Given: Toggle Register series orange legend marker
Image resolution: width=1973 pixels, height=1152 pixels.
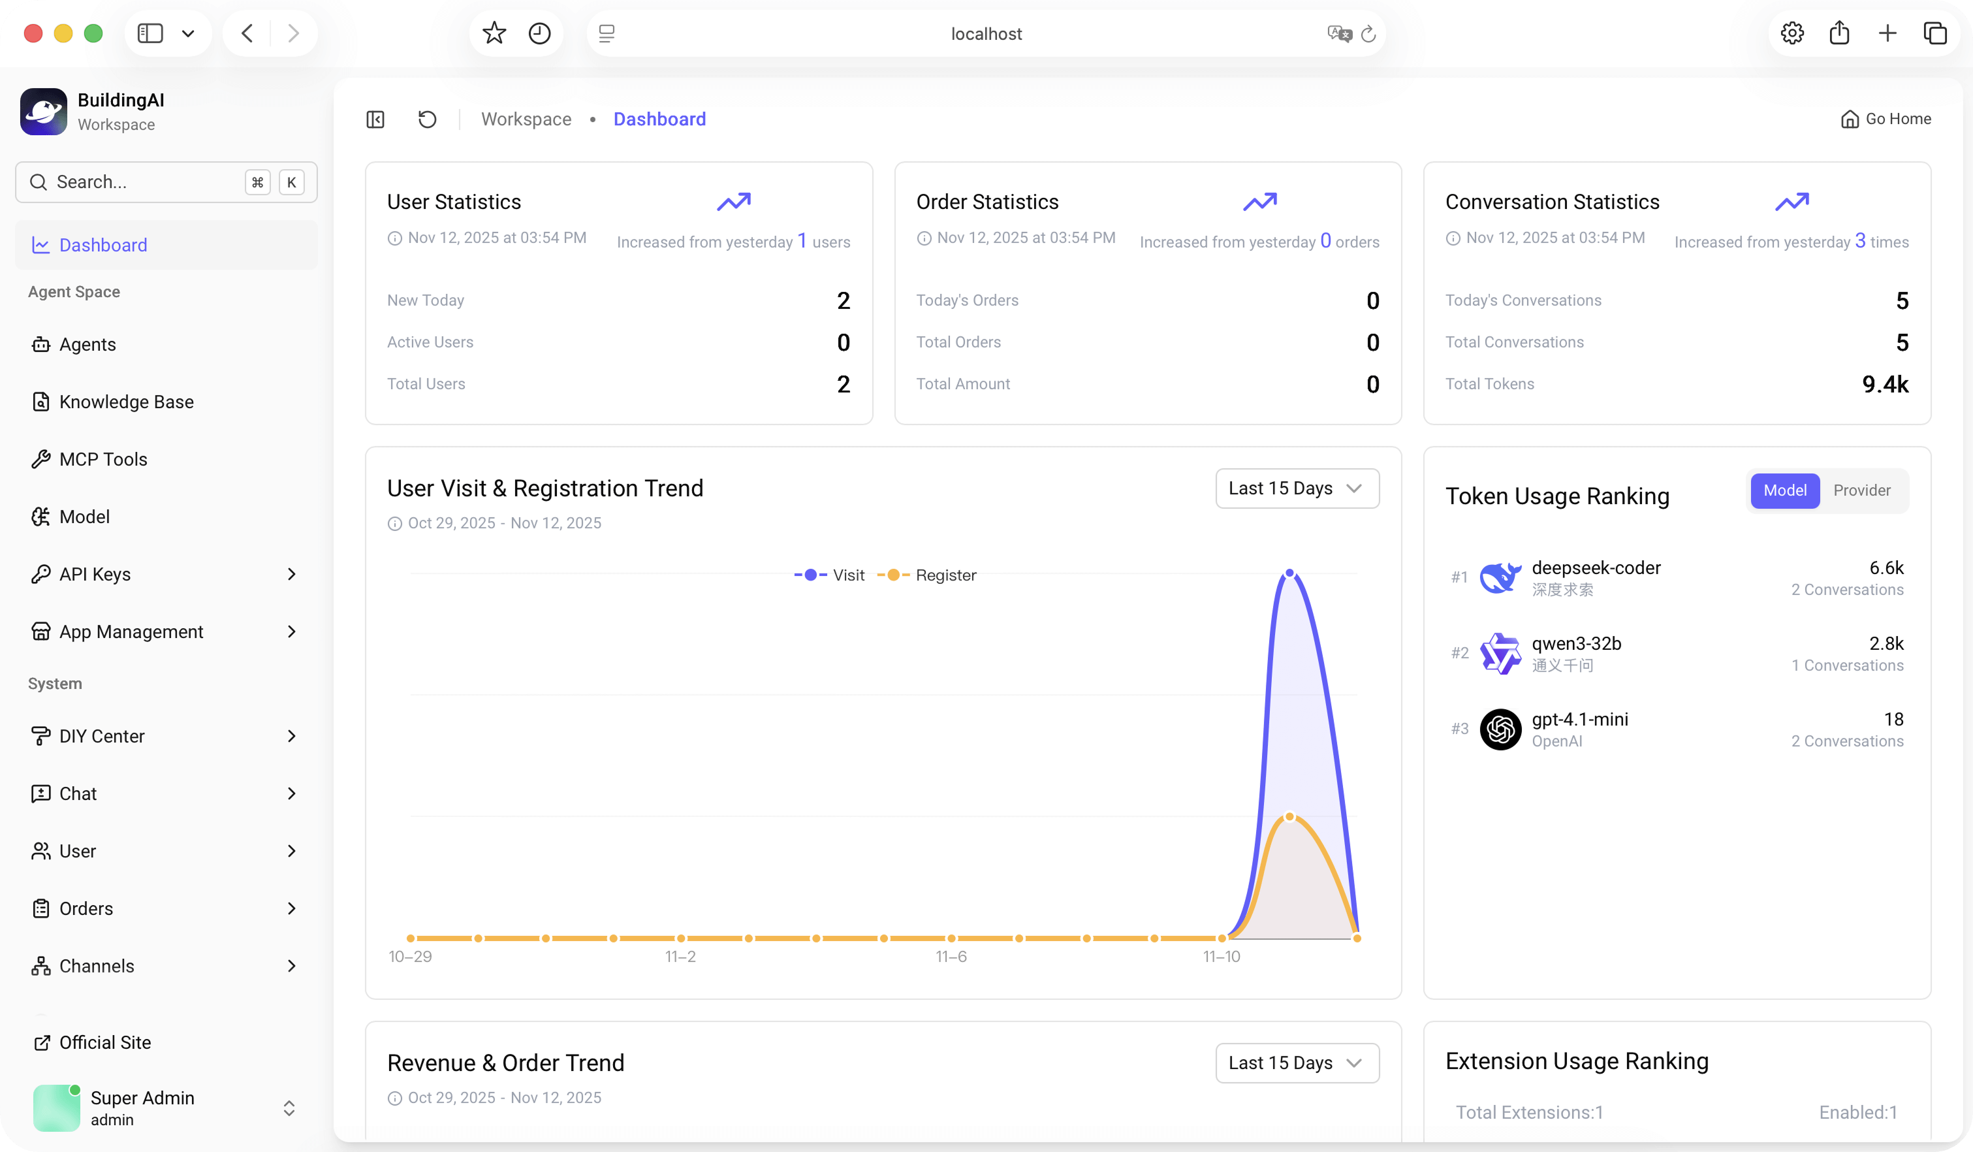Looking at the screenshot, I should pyautogui.click(x=893, y=575).
